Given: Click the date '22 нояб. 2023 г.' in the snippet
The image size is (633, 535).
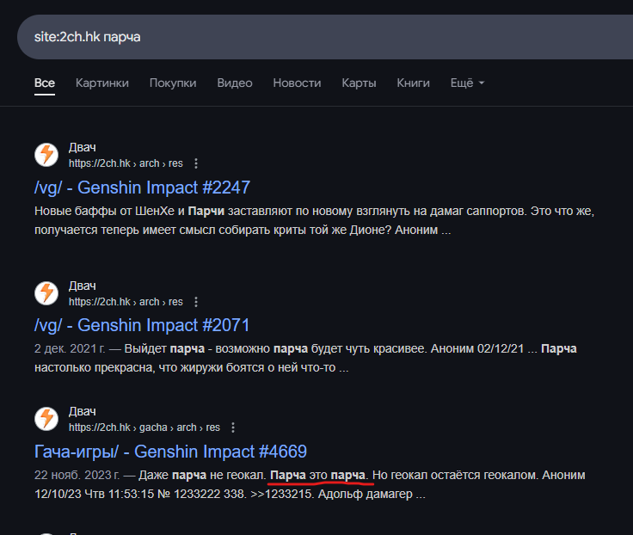Looking at the screenshot, I should coord(77,476).
